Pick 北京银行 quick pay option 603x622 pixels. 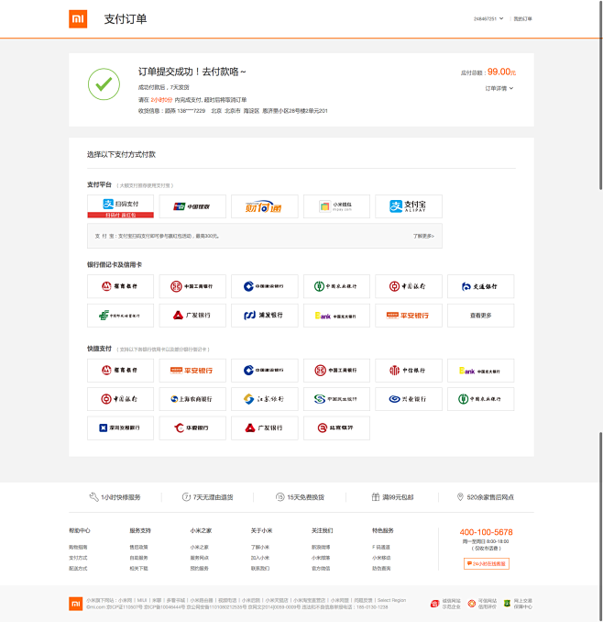pyautogui.click(x=336, y=428)
